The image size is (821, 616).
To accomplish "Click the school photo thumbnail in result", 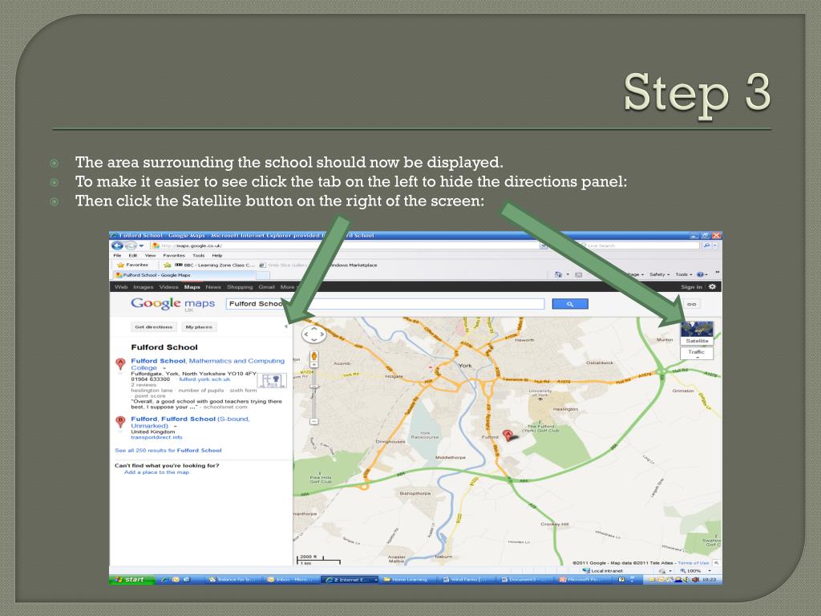I will click(x=272, y=380).
